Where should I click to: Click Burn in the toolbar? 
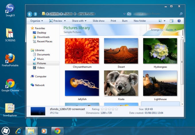(125, 21)
